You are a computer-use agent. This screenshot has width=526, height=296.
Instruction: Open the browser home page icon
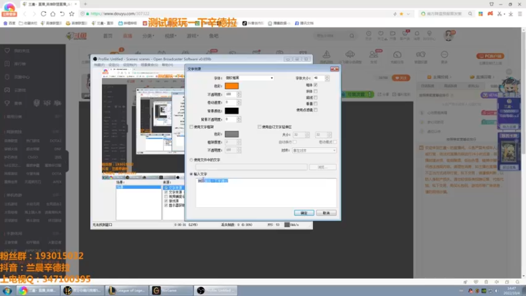tap(53, 14)
